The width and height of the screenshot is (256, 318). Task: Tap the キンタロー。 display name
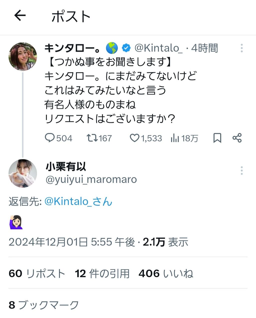[72, 48]
